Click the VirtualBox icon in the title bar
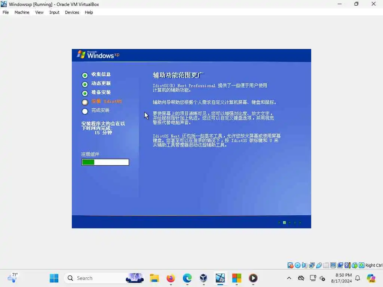383x287 pixels. pos(4,4)
